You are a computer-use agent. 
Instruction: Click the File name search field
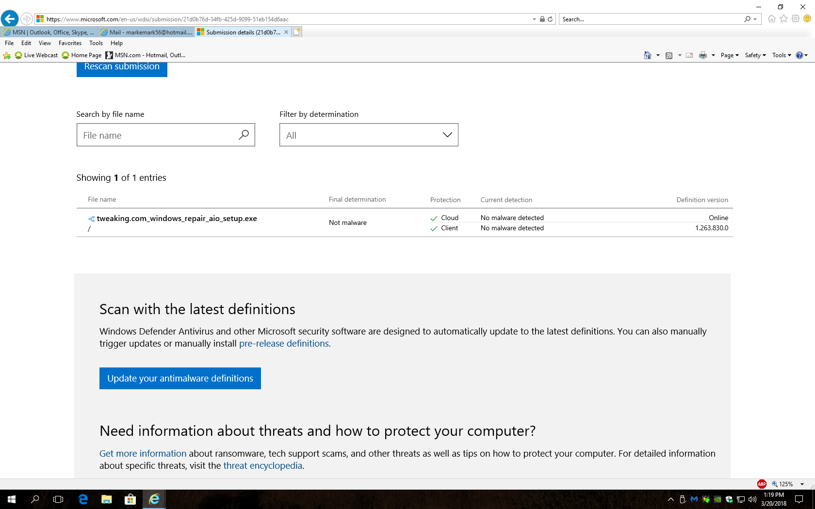point(158,135)
